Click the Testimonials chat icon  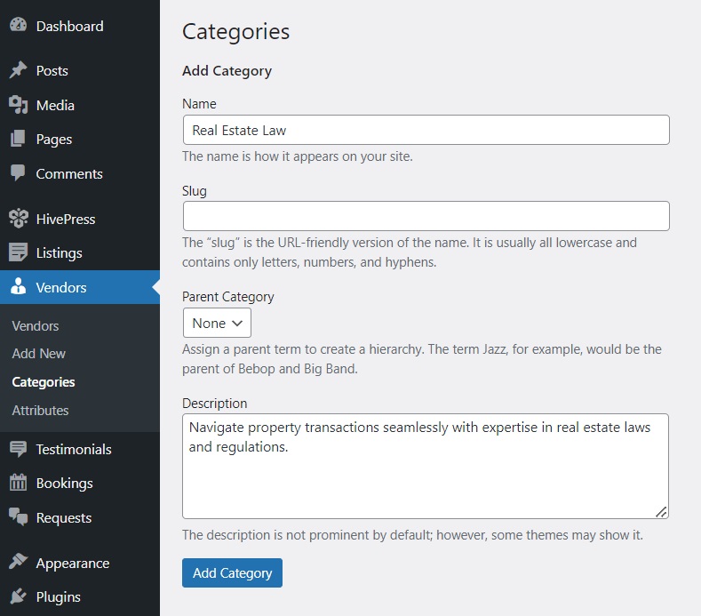tap(18, 449)
